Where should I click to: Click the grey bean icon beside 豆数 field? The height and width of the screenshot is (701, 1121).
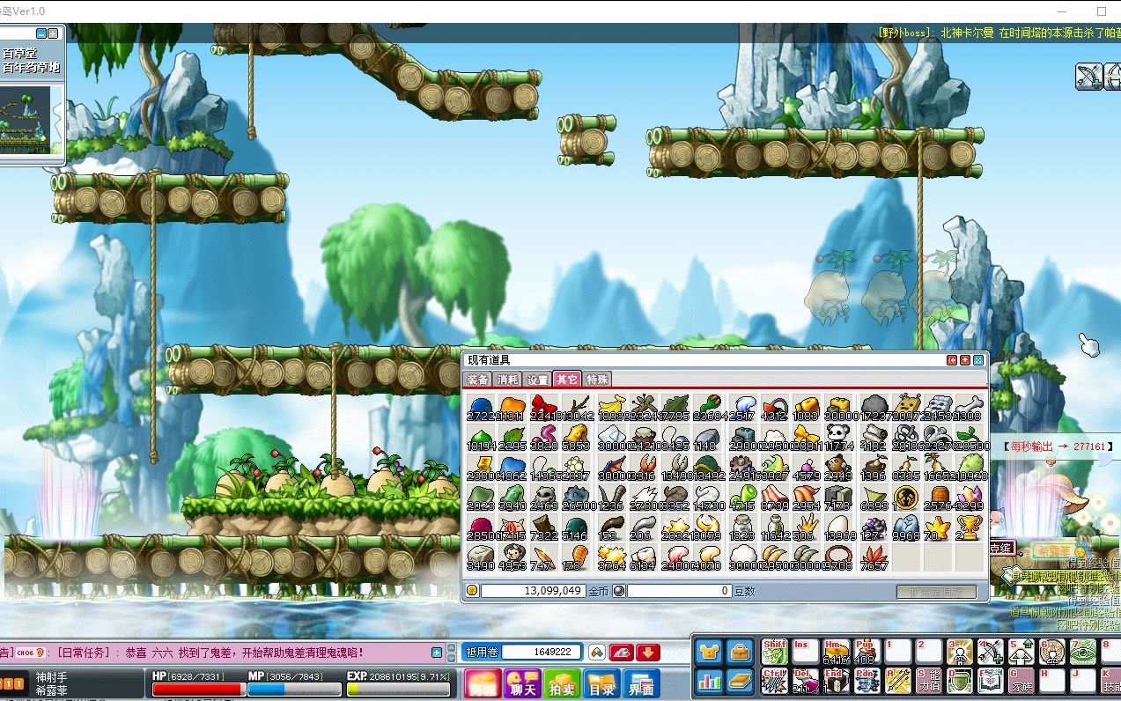click(619, 591)
